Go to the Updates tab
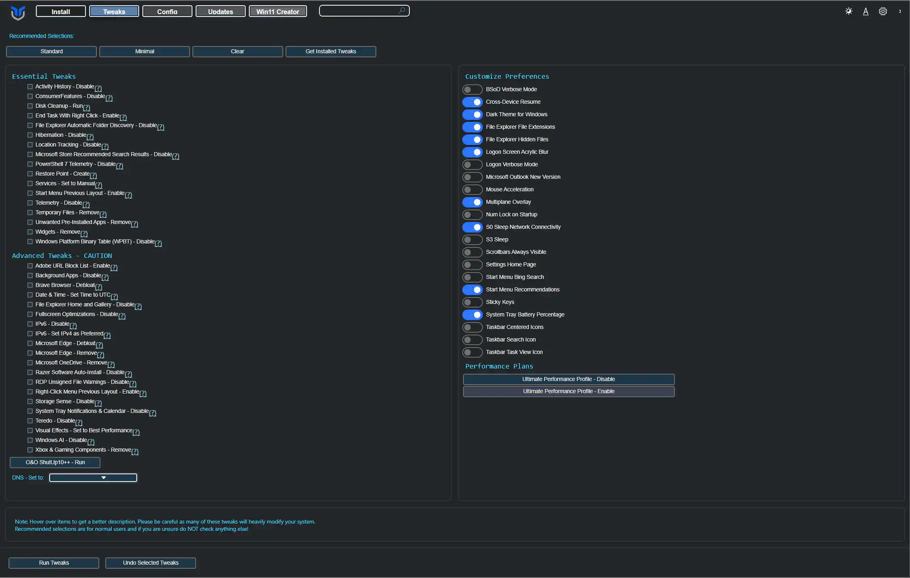Image resolution: width=910 pixels, height=578 pixels. click(x=220, y=11)
